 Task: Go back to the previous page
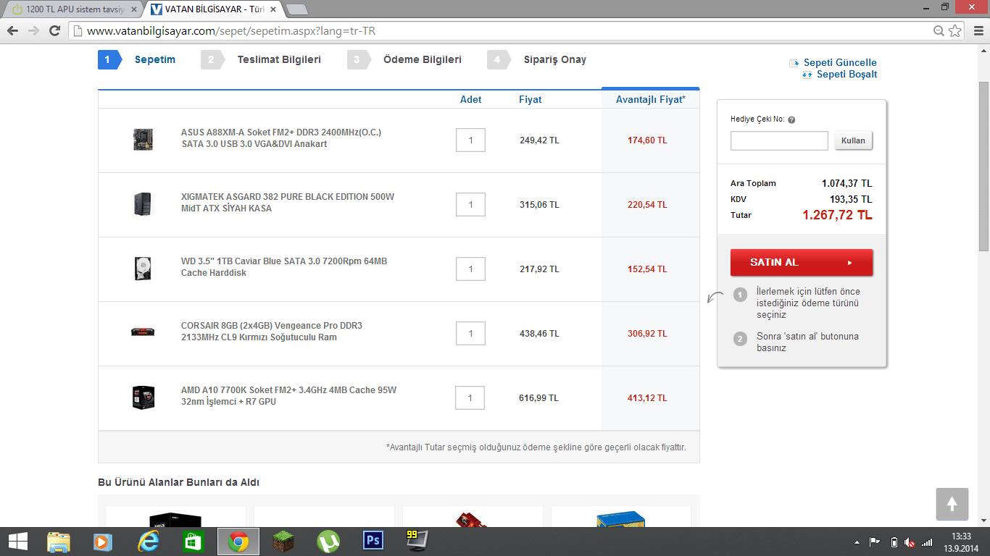12,31
